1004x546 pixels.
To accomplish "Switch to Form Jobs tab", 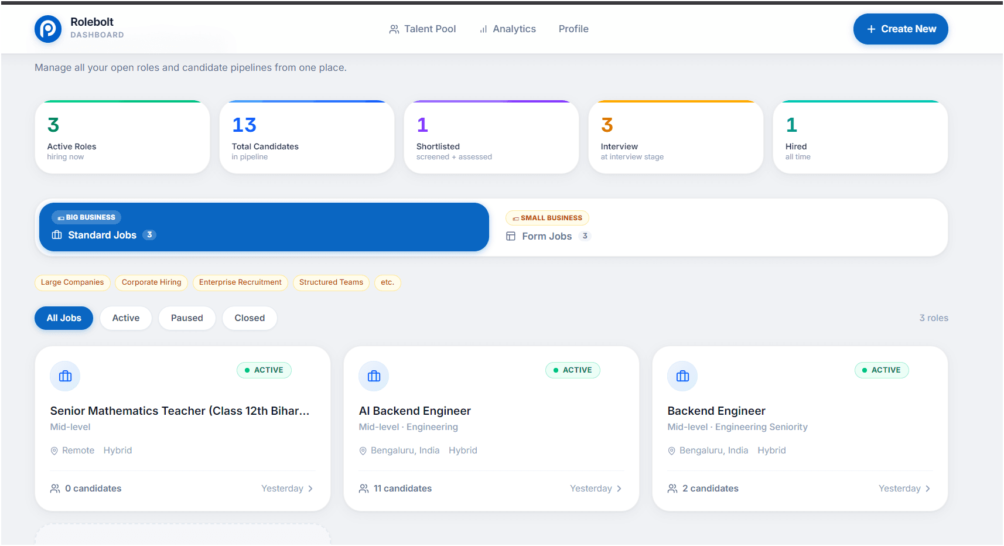I will (719, 227).
